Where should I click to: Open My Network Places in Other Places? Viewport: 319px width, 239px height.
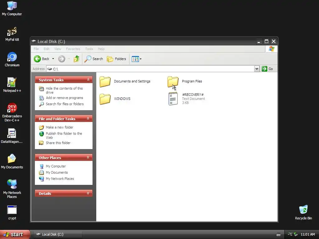tap(60, 179)
